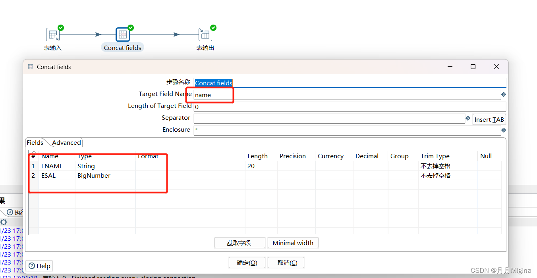
Task: Click the variable diamond icon beside Enclosure field
Action: (504, 130)
